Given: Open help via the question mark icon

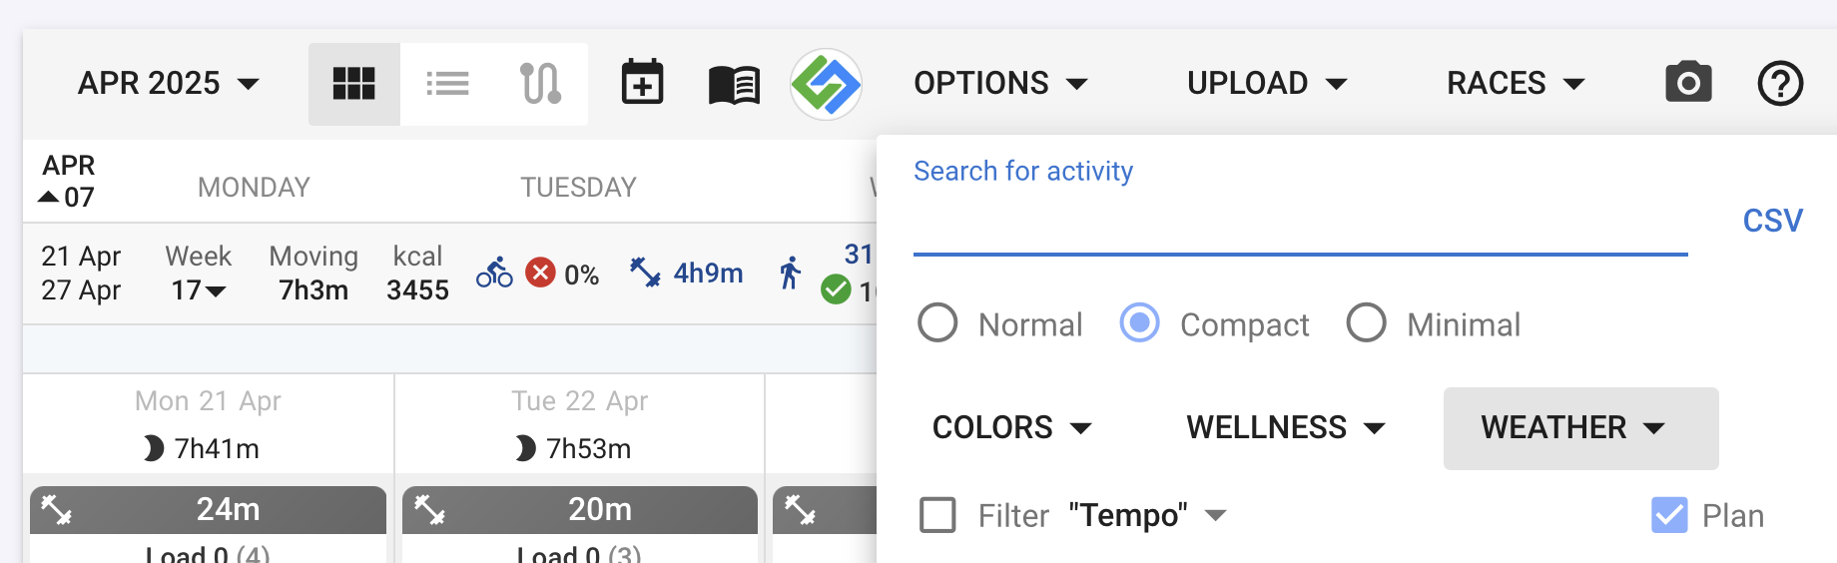Looking at the screenshot, I should point(1780,83).
